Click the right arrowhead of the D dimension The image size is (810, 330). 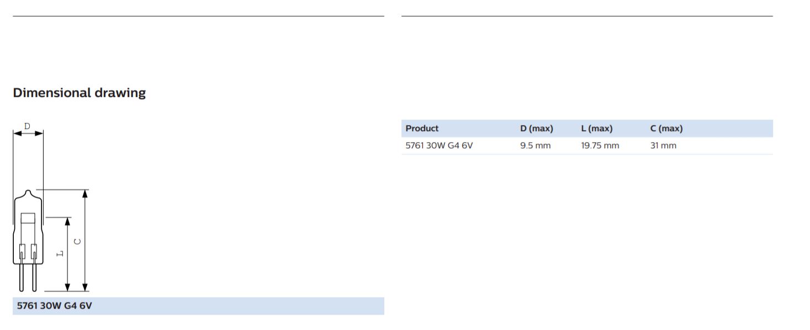click(x=39, y=133)
